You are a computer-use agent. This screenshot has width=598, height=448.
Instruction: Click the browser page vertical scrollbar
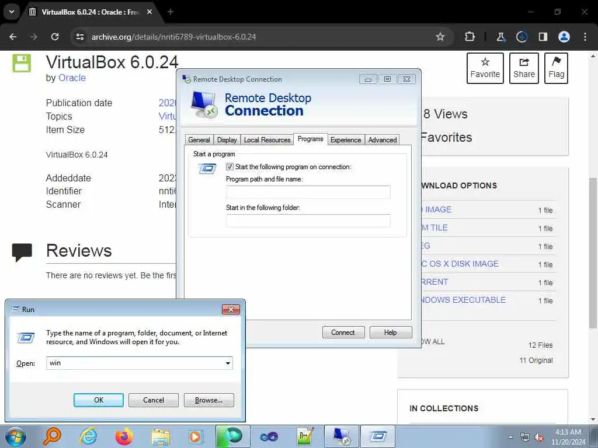point(593,252)
